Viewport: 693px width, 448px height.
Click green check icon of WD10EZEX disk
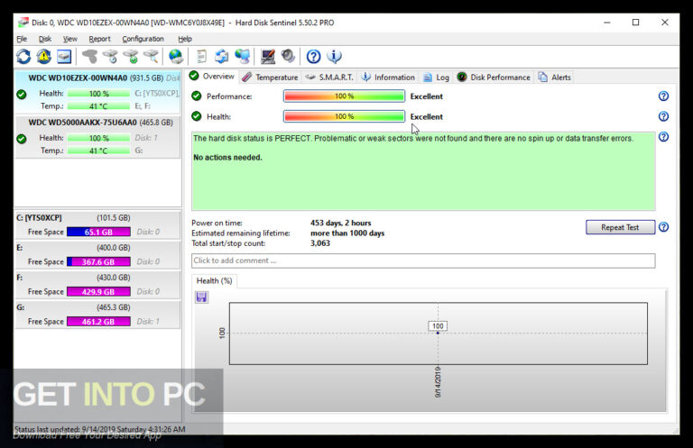click(22, 94)
